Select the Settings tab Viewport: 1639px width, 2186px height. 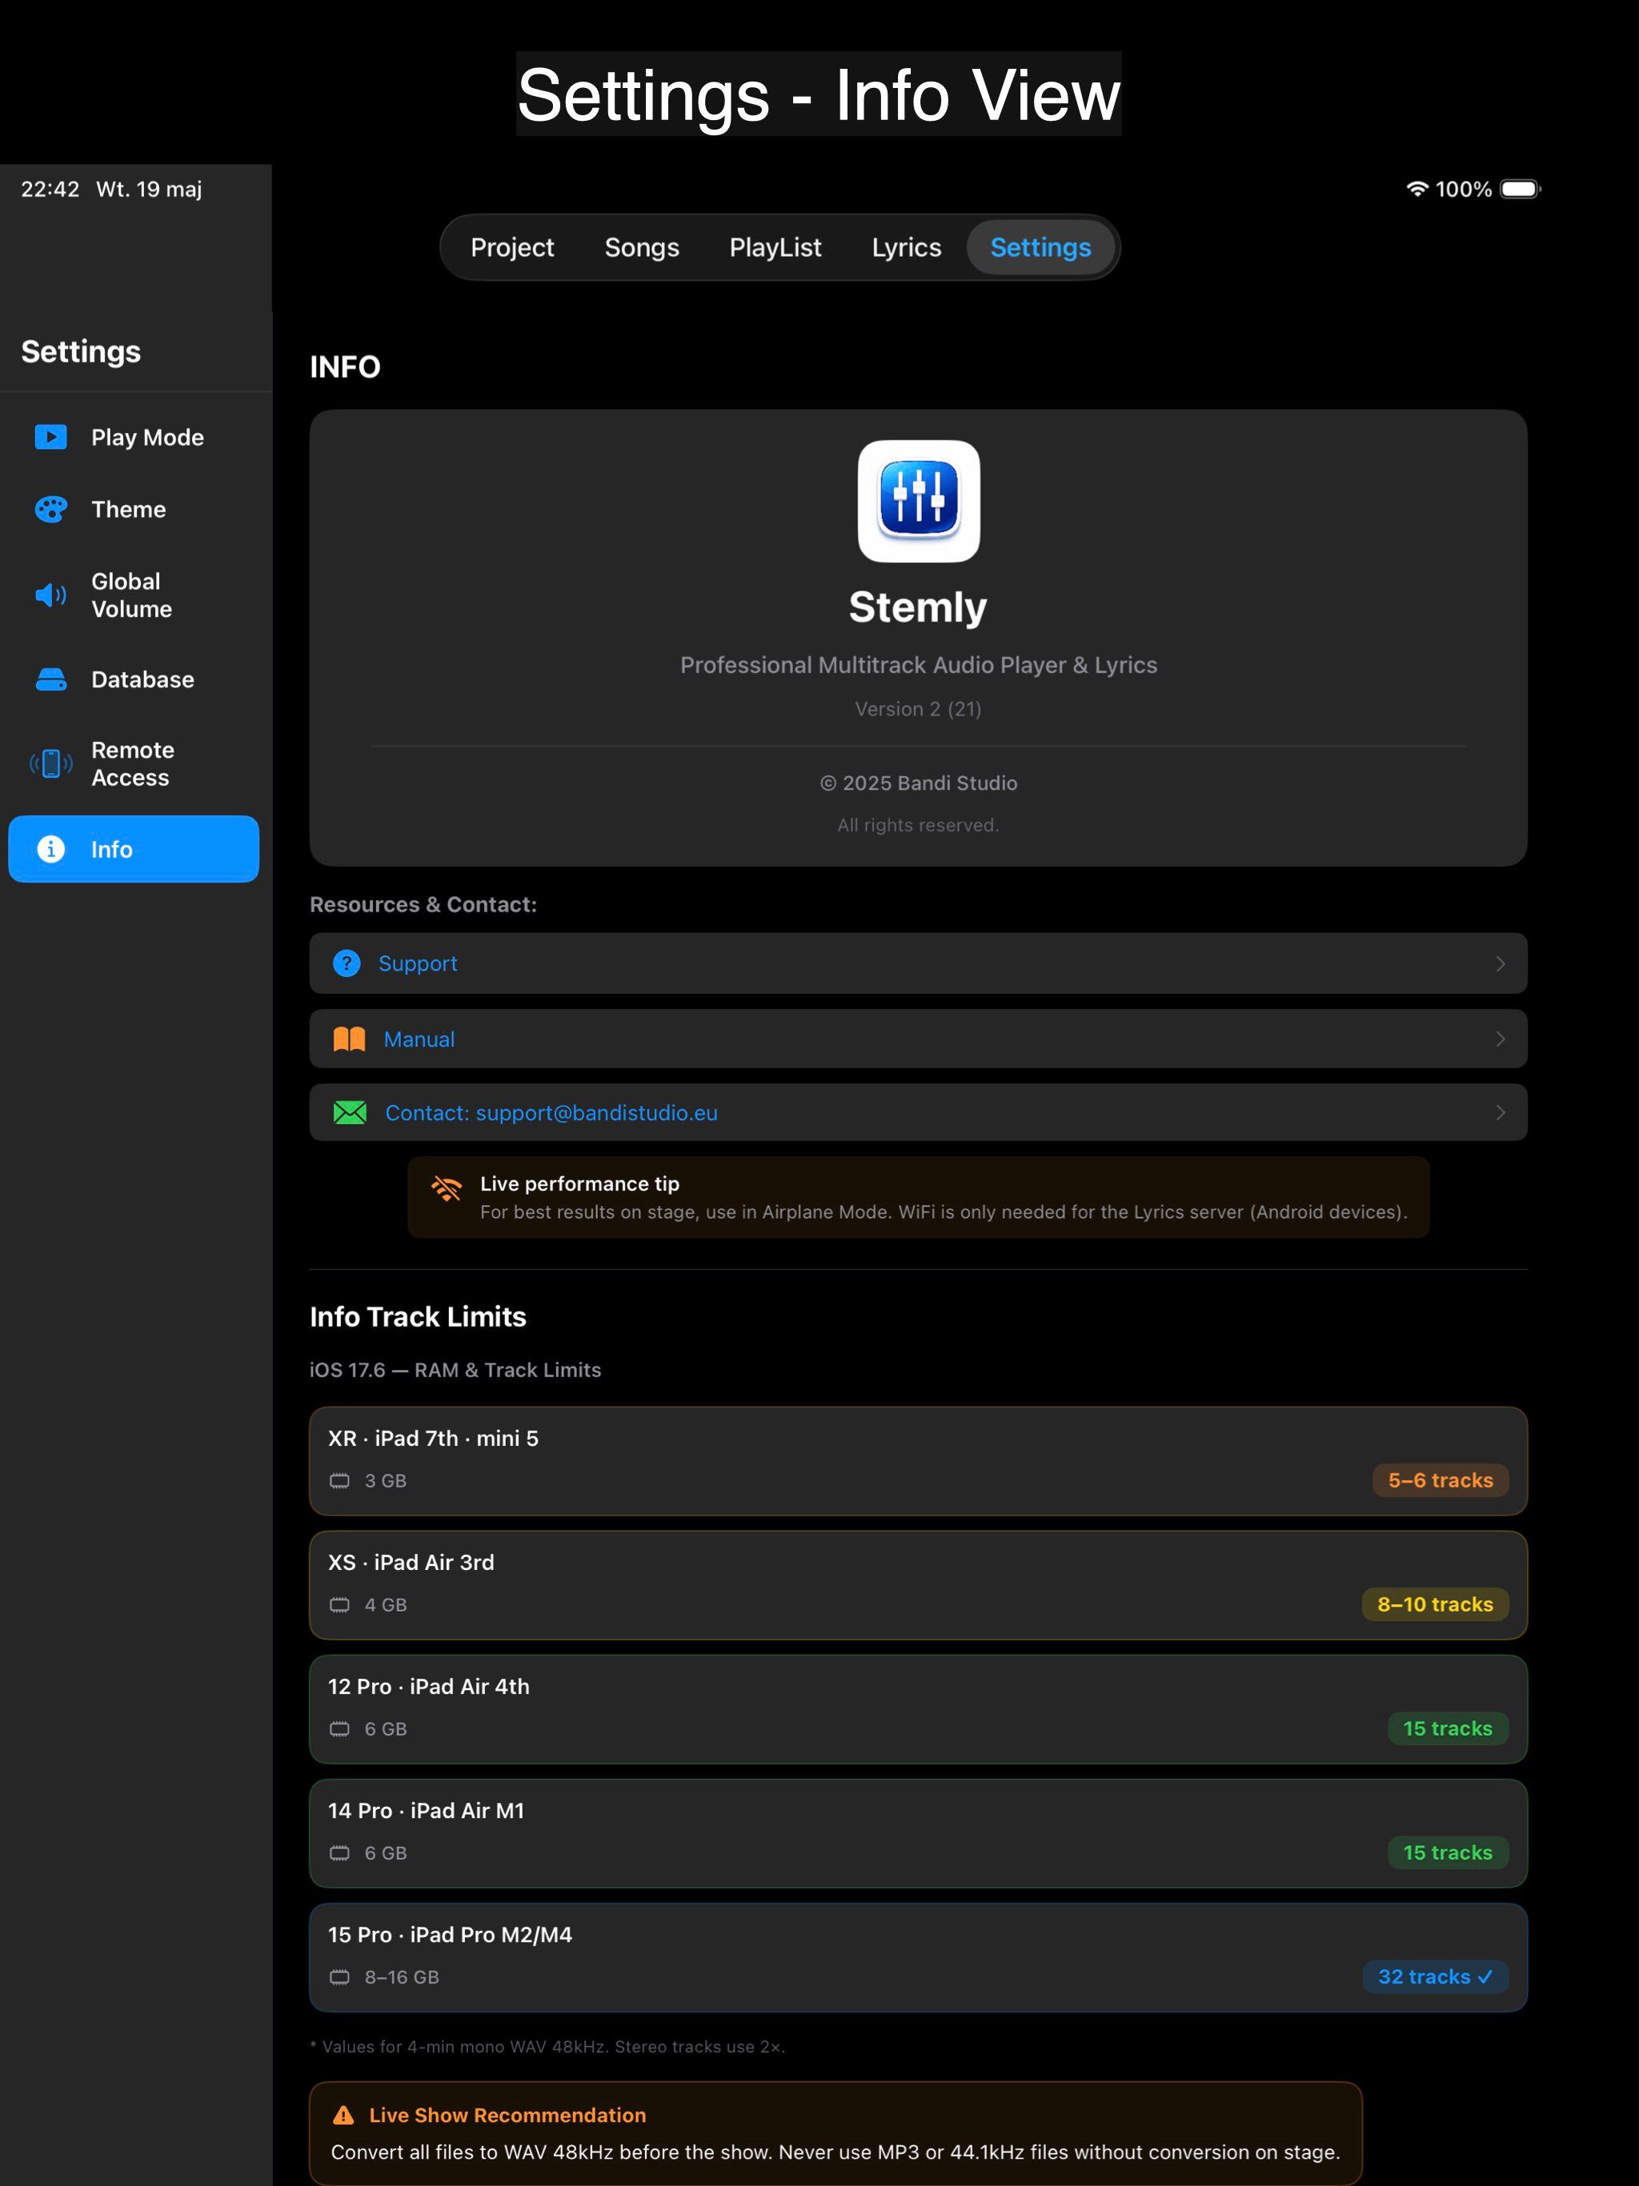1041,247
